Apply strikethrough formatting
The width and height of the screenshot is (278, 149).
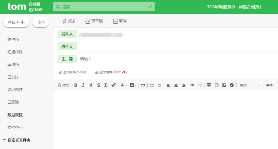[x=99, y=85]
